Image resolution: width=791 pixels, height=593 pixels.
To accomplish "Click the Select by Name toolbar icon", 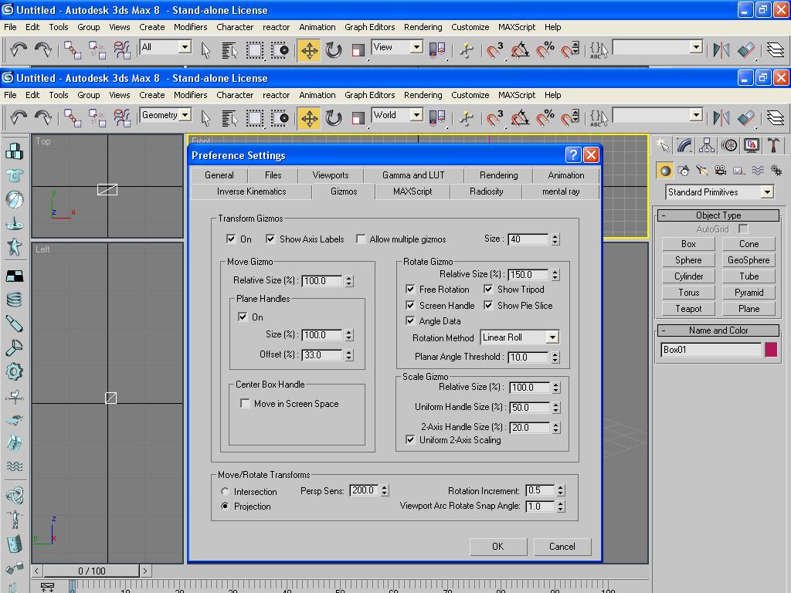I will pyautogui.click(x=229, y=117).
